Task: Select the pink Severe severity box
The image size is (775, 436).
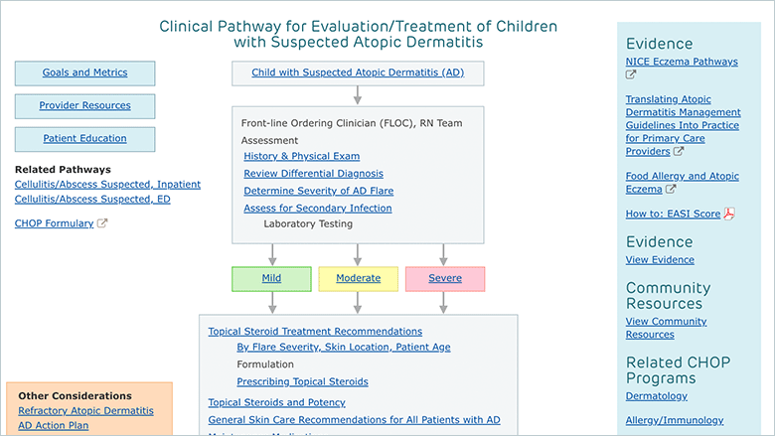Action: click(445, 279)
